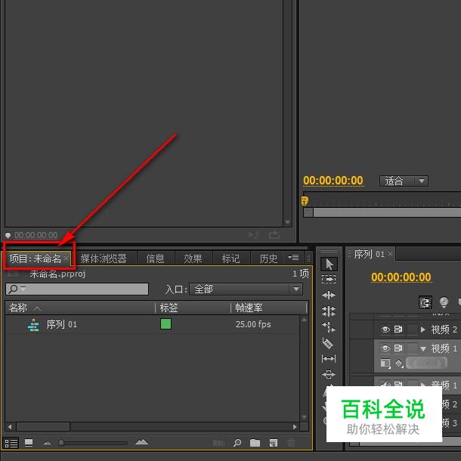Select the 序列 01 timeline tab

pyautogui.click(x=369, y=254)
